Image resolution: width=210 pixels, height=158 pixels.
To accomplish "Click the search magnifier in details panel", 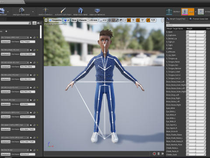I will click(x=30, y=23).
